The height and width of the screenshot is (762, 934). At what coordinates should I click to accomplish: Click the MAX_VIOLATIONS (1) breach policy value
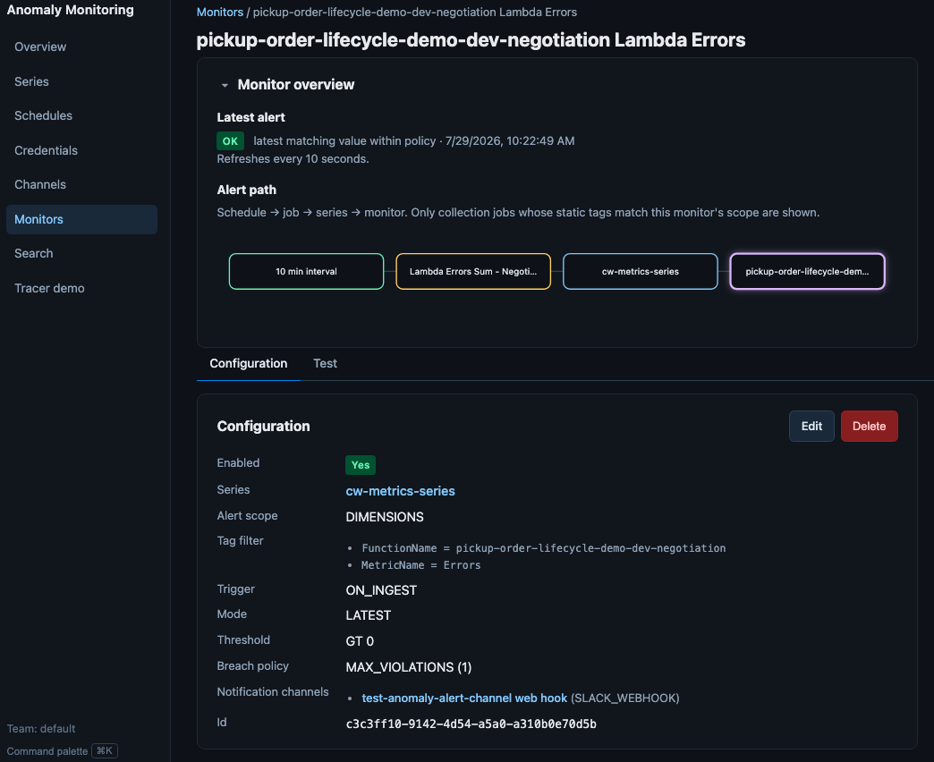(409, 667)
